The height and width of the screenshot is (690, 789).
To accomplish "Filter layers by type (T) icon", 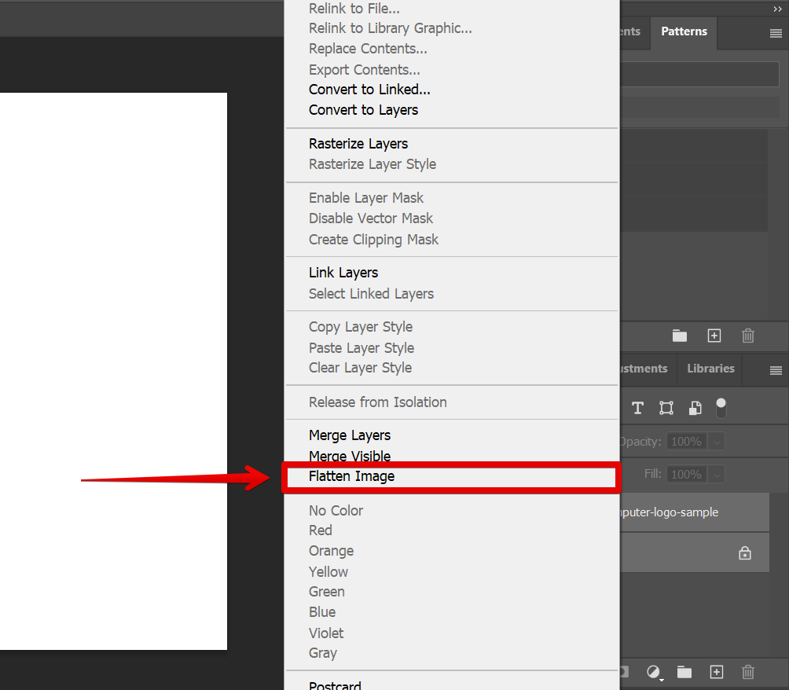I will coord(637,408).
